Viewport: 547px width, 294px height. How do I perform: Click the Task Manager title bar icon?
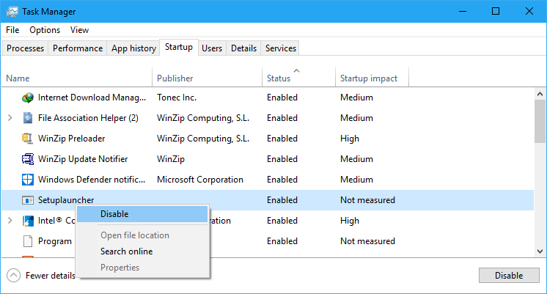point(12,12)
